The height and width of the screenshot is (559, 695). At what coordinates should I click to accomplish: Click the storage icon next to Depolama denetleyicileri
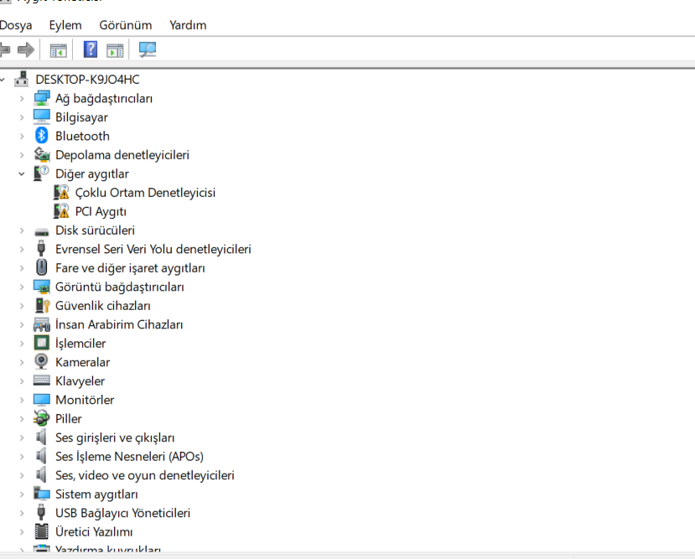[42, 154]
